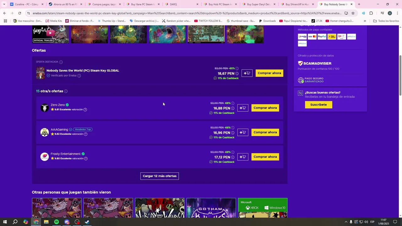Open Spotify from the taskbar
This screenshot has width=402, height=226.
pos(57,222)
